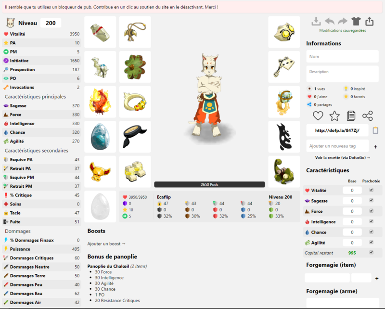Toggle the Chance parchotée checkbox

coord(371,232)
